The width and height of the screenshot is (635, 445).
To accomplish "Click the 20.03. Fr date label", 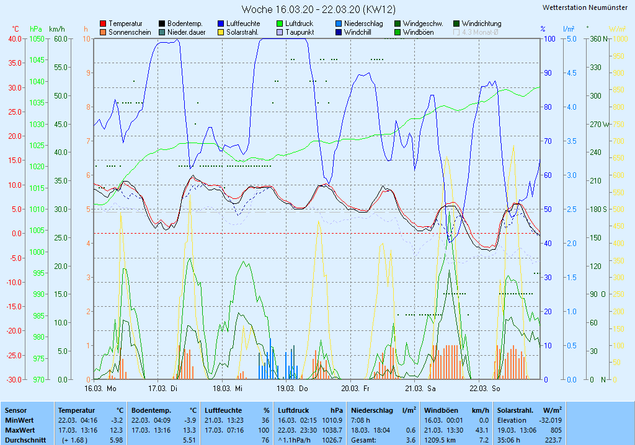I will click(355, 389).
